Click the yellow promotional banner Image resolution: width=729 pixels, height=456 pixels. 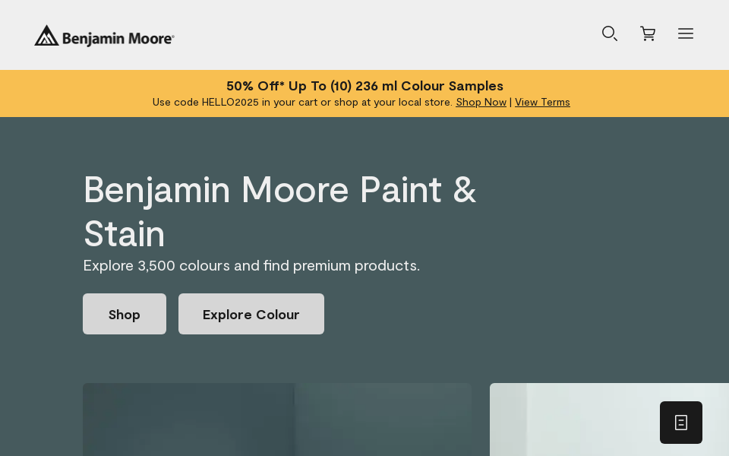(x=364, y=93)
